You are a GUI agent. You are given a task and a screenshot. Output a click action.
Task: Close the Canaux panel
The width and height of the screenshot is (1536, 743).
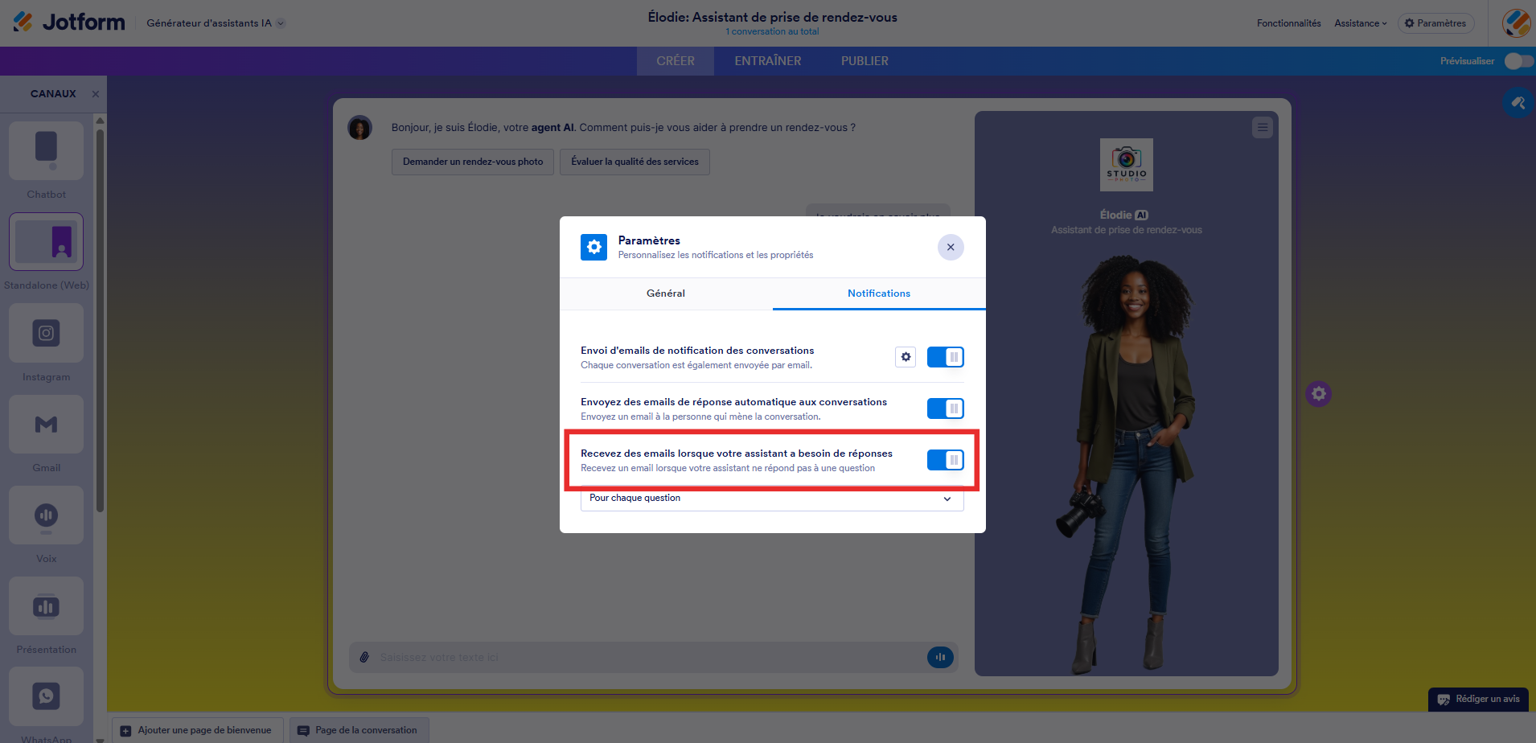coord(96,94)
